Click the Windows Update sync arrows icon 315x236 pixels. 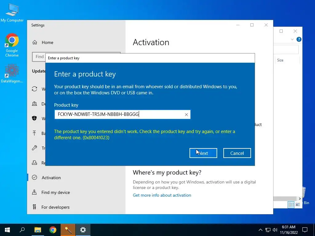coord(34,89)
